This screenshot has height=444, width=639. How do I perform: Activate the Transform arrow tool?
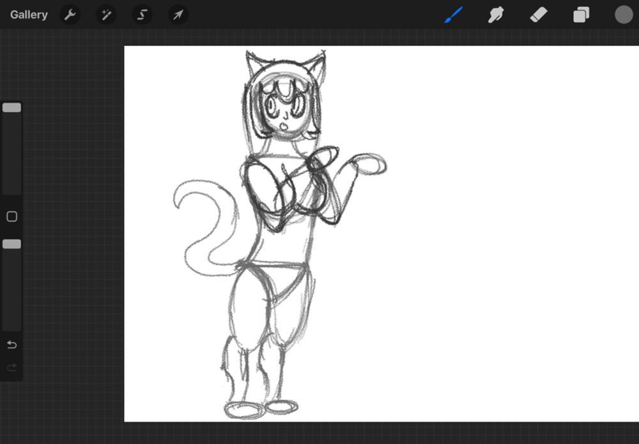pos(178,15)
